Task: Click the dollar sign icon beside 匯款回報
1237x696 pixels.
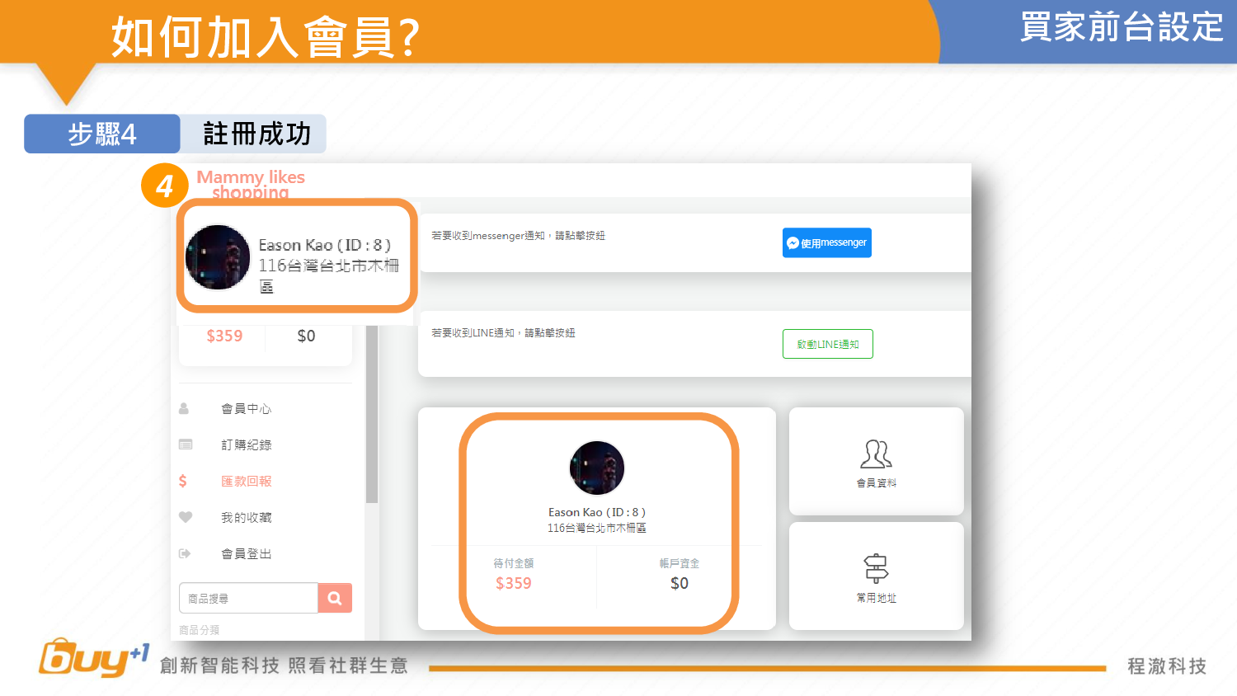Action: tap(183, 481)
